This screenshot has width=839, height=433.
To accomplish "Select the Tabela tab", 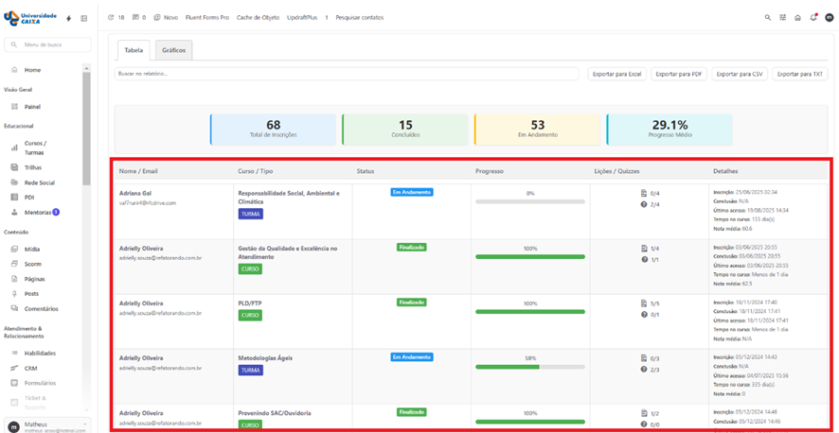I will (134, 50).
